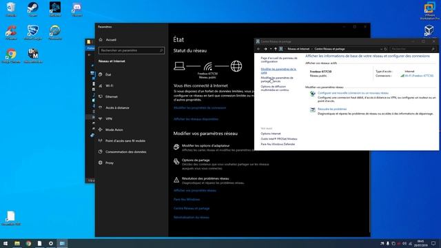Click the laptop icon in network status diagram
The height and width of the screenshot is (248, 441).
click(x=179, y=66)
